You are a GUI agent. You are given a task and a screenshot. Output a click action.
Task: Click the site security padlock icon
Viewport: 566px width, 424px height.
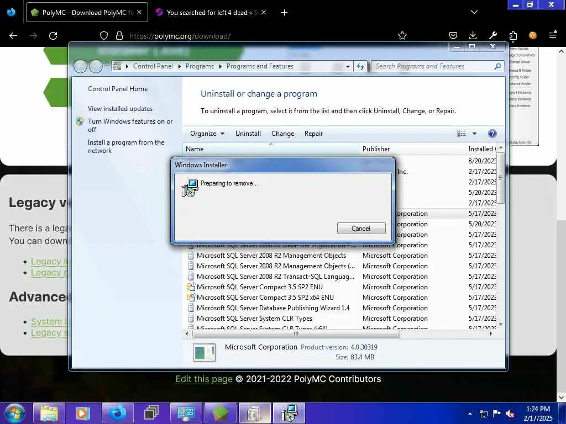point(119,36)
